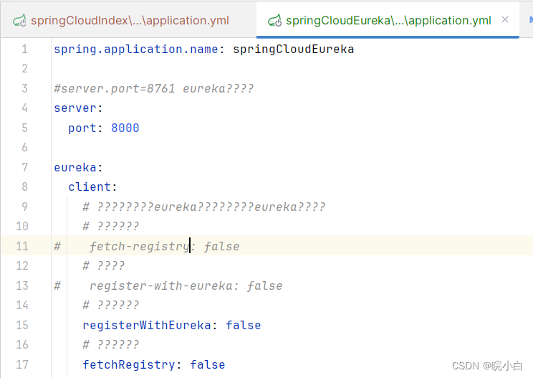This screenshot has height=378, width=533.
Task: Click the false value of registerWithEureka
Action: point(244,325)
